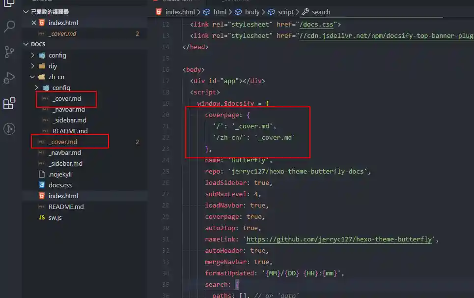
Task: Select index.html in DOCS tree
Action: coord(63,196)
